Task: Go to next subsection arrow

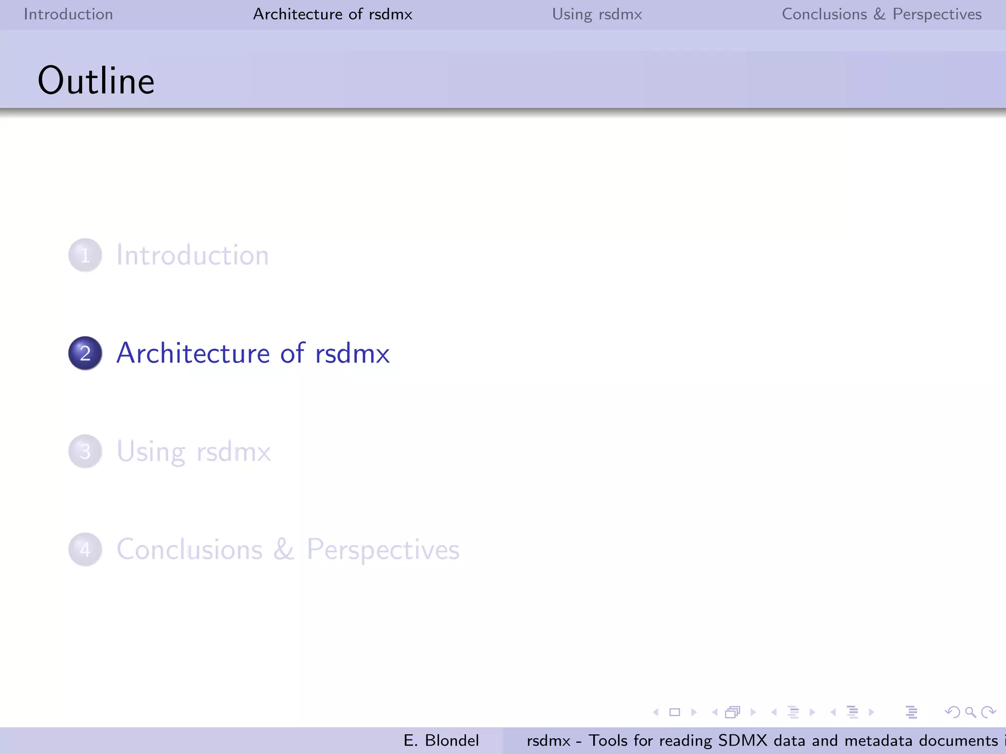Action: 812,712
